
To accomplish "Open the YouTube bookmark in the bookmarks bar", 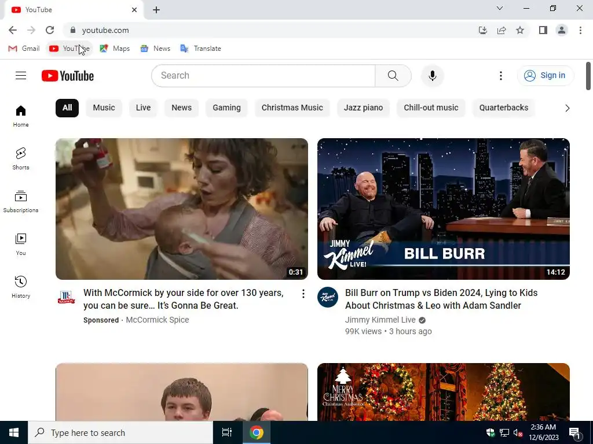I will pyautogui.click(x=69, y=49).
